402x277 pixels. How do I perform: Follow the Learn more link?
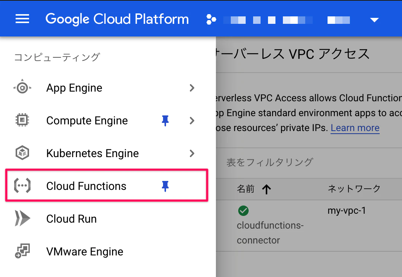(x=355, y=128)
